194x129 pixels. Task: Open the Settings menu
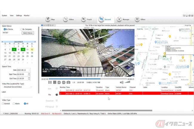click(19, 15)
